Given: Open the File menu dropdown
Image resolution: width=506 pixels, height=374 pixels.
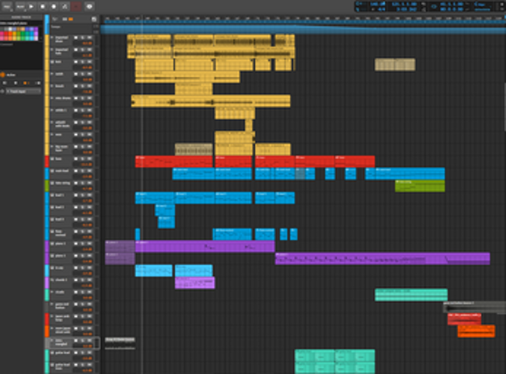Looking at the screenshot, I should coord(7,6).
